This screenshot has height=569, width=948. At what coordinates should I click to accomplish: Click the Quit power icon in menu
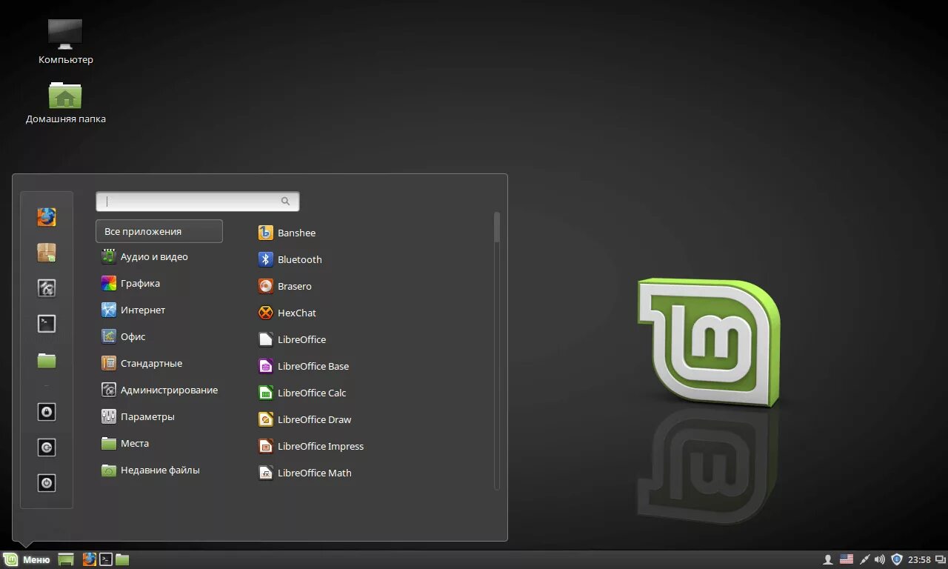[47, 483]
